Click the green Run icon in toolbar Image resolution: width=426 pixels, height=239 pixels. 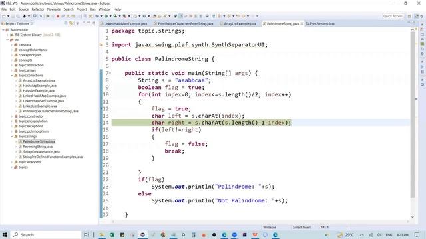(106, 16)
